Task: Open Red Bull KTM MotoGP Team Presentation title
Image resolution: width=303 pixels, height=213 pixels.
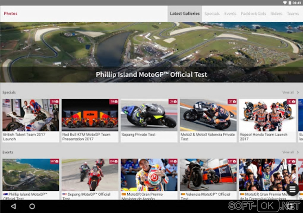Action: (x=86, y=137)
